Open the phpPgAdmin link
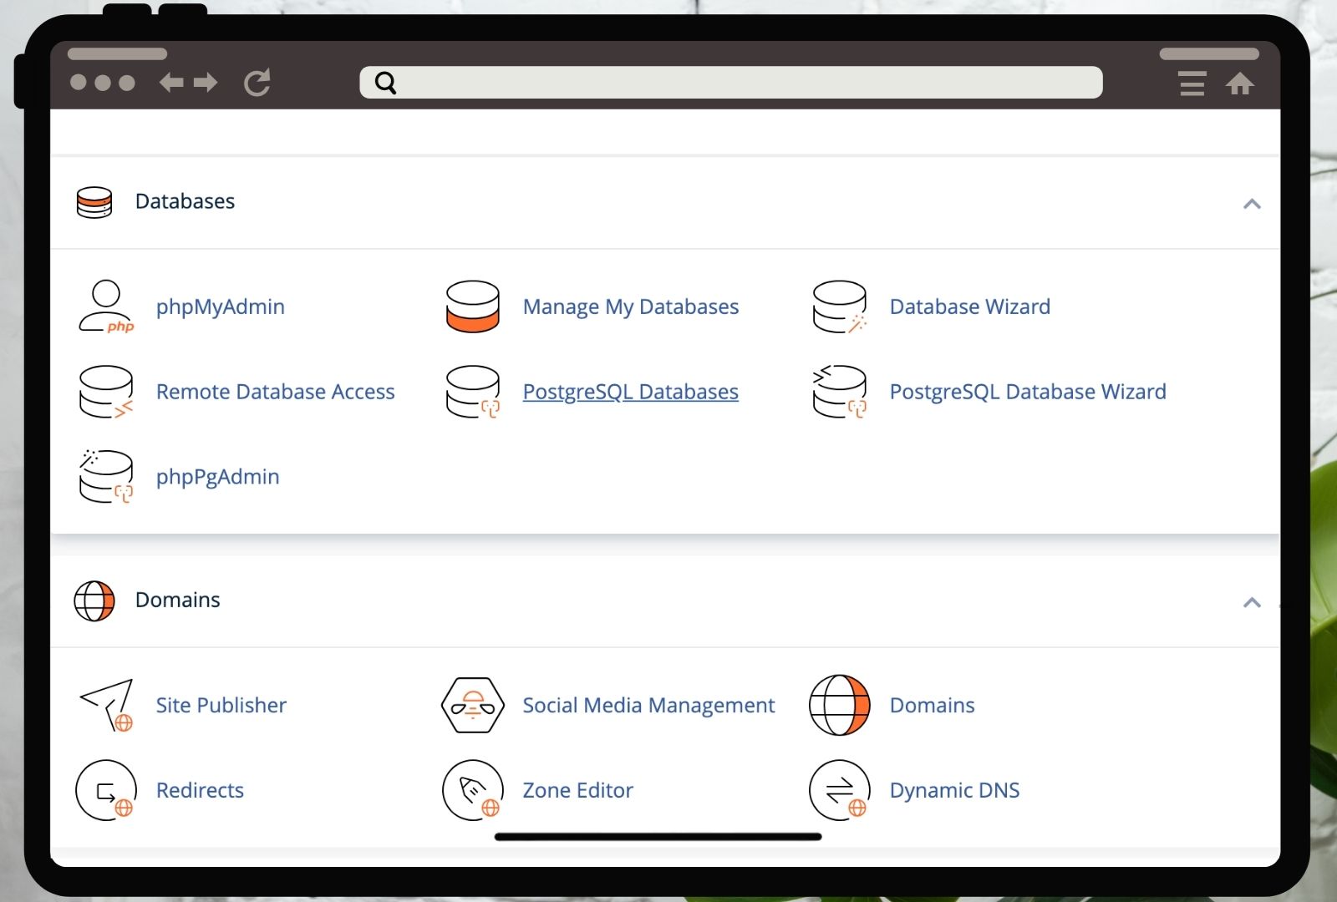Viewport: 1337px width, 902px height. tap(218, 477)
